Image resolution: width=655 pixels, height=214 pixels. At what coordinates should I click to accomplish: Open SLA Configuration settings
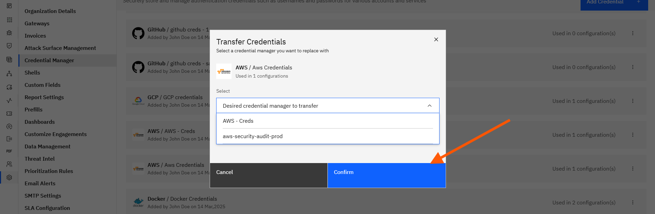[47, 208]
